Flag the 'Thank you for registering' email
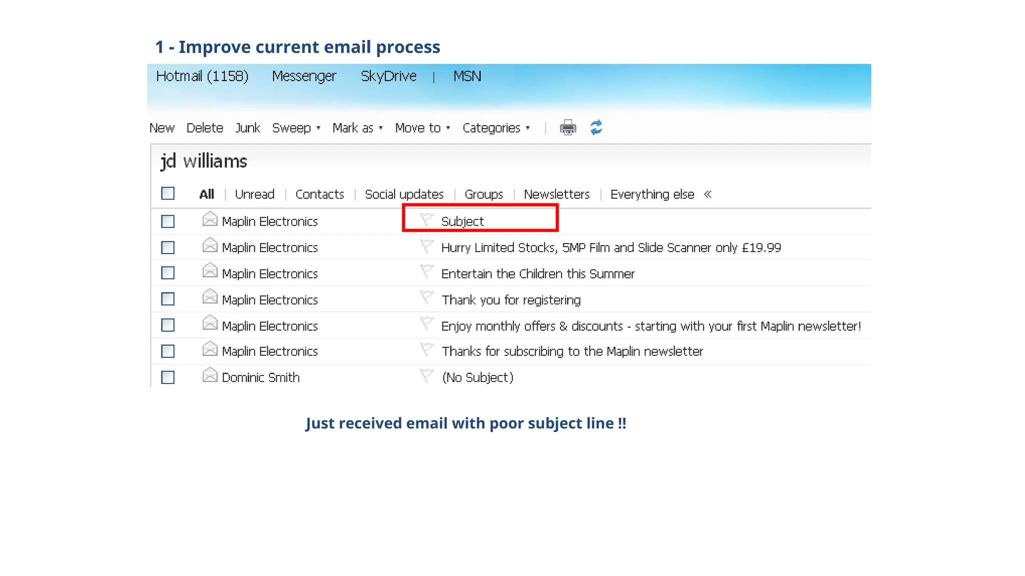 click(426, 297)
